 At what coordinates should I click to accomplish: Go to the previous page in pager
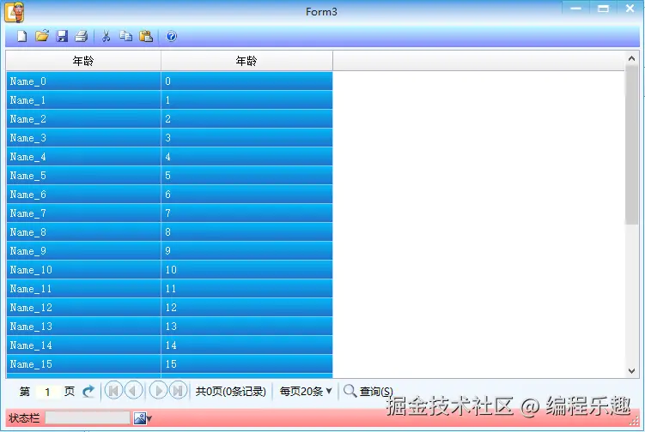pyautogui.click(x=133, y=391)
